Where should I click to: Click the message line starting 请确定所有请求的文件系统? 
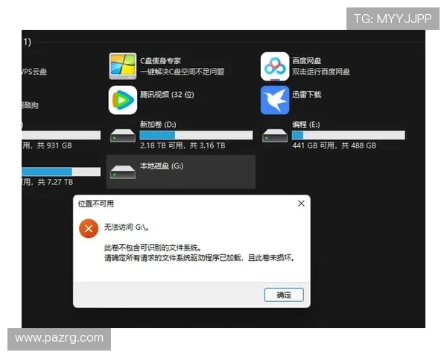pyautogui.click(x=199, y=258)
